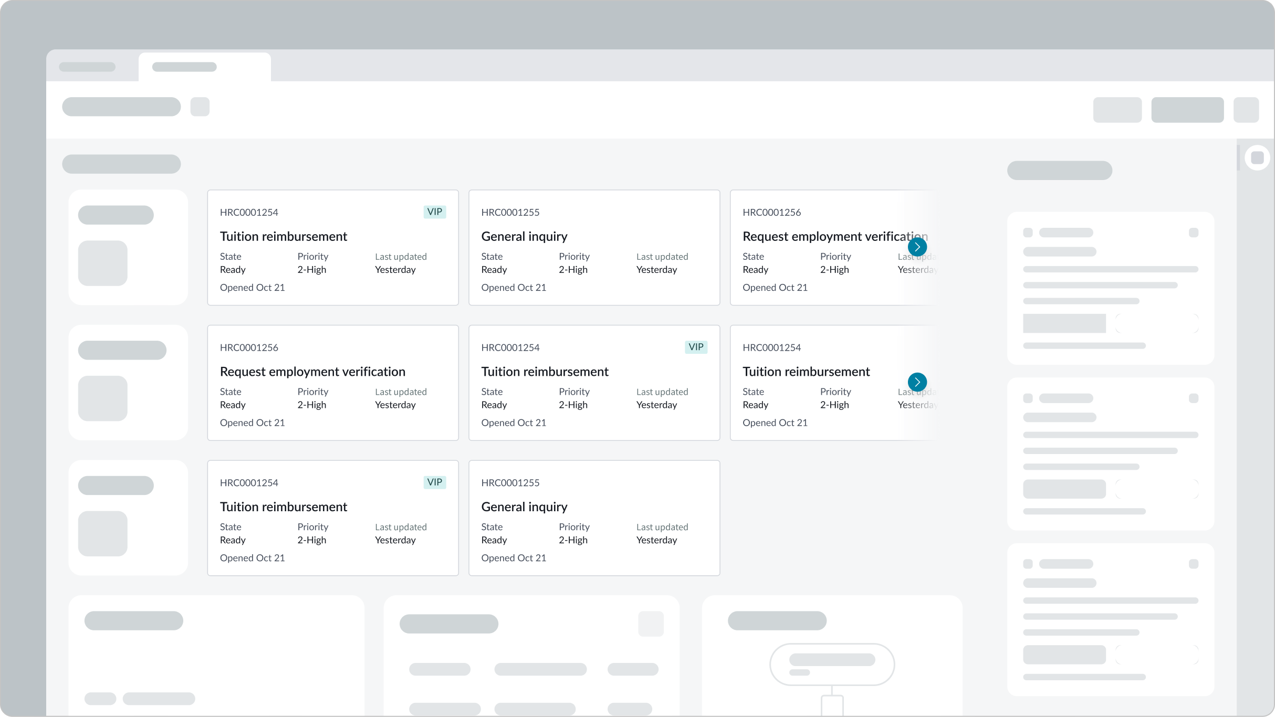
Task: Click small icon at top-right of first sidebar card
Action: coord(1193,233)
